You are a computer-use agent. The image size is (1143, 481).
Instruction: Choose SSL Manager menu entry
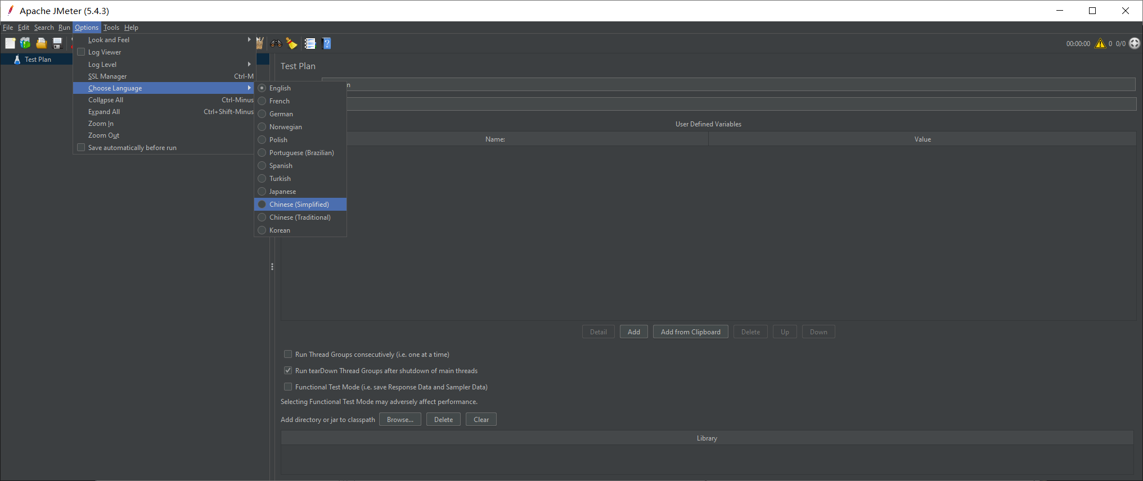pos(164,76)
